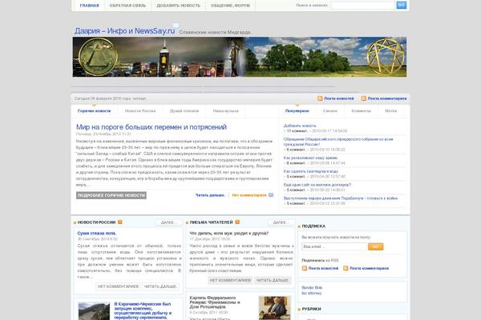The width and height of the screenshot is (481, 320).
Task: Click the first text link above the РУБРИКИ heading
Action: [312, 287]
